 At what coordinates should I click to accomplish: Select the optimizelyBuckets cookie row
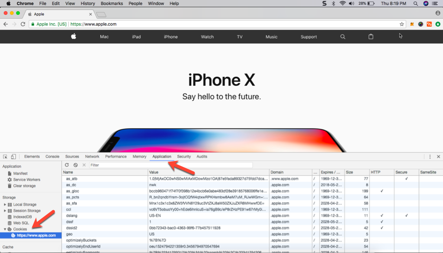252,240
